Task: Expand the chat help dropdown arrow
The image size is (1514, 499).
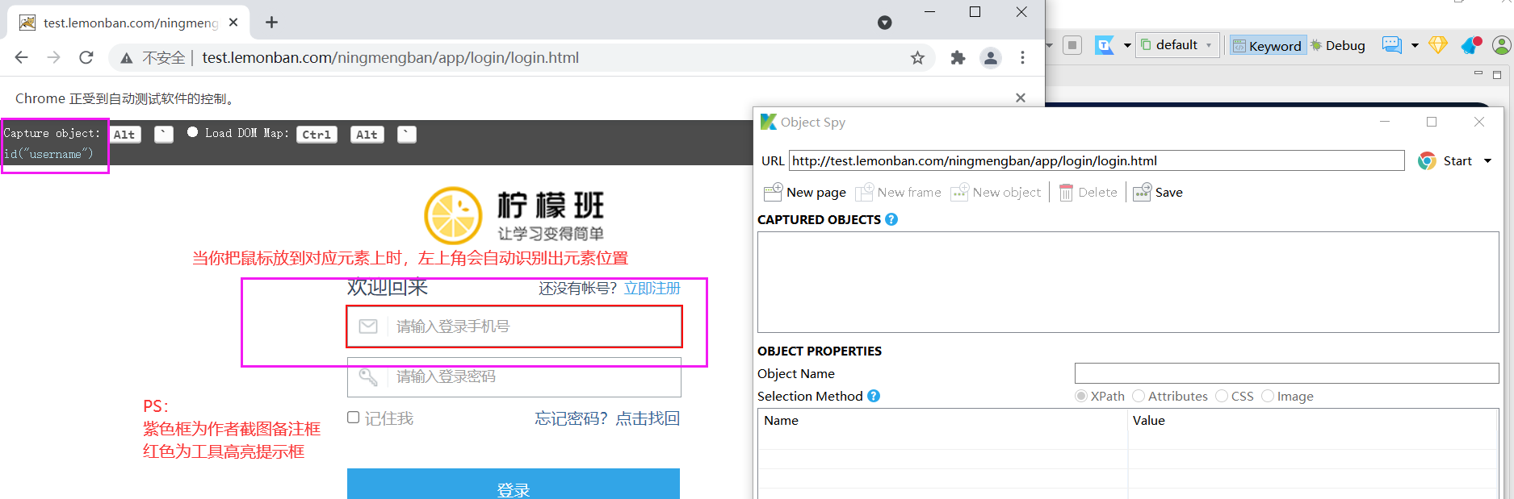Action: (1415, 45)
